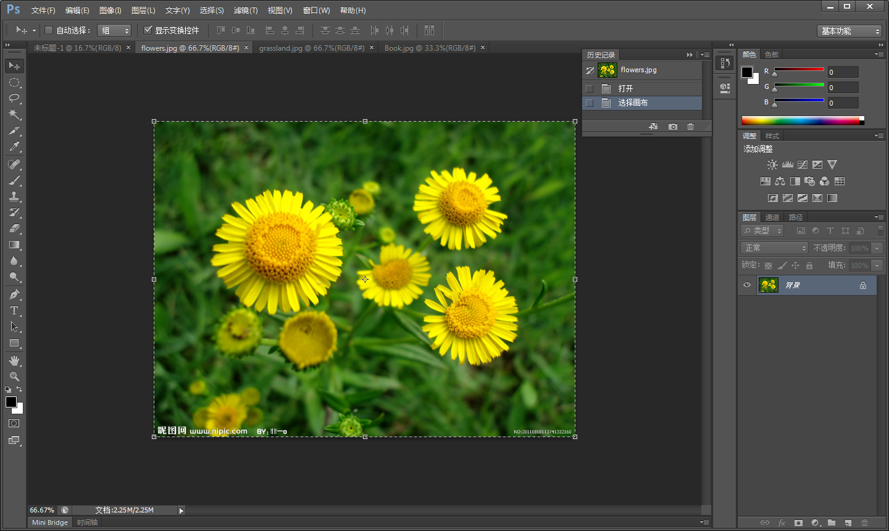This screenshot has width=889, height=531.
Task: Select the Eyedropper tool
Action: (x=14, y=146)
